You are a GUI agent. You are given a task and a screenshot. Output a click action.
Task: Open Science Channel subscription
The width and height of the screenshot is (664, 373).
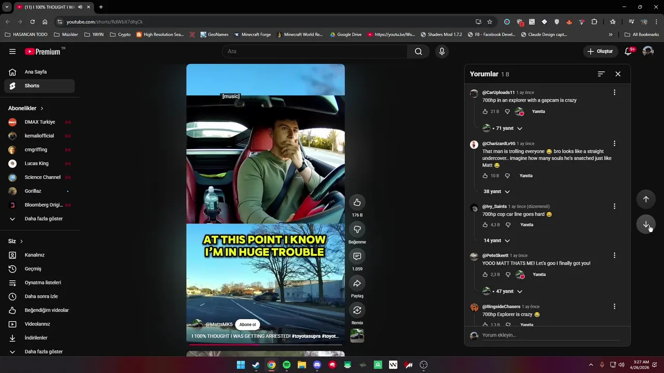click(39, 177)
